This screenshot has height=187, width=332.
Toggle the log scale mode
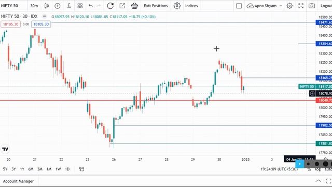coord(318,169)
